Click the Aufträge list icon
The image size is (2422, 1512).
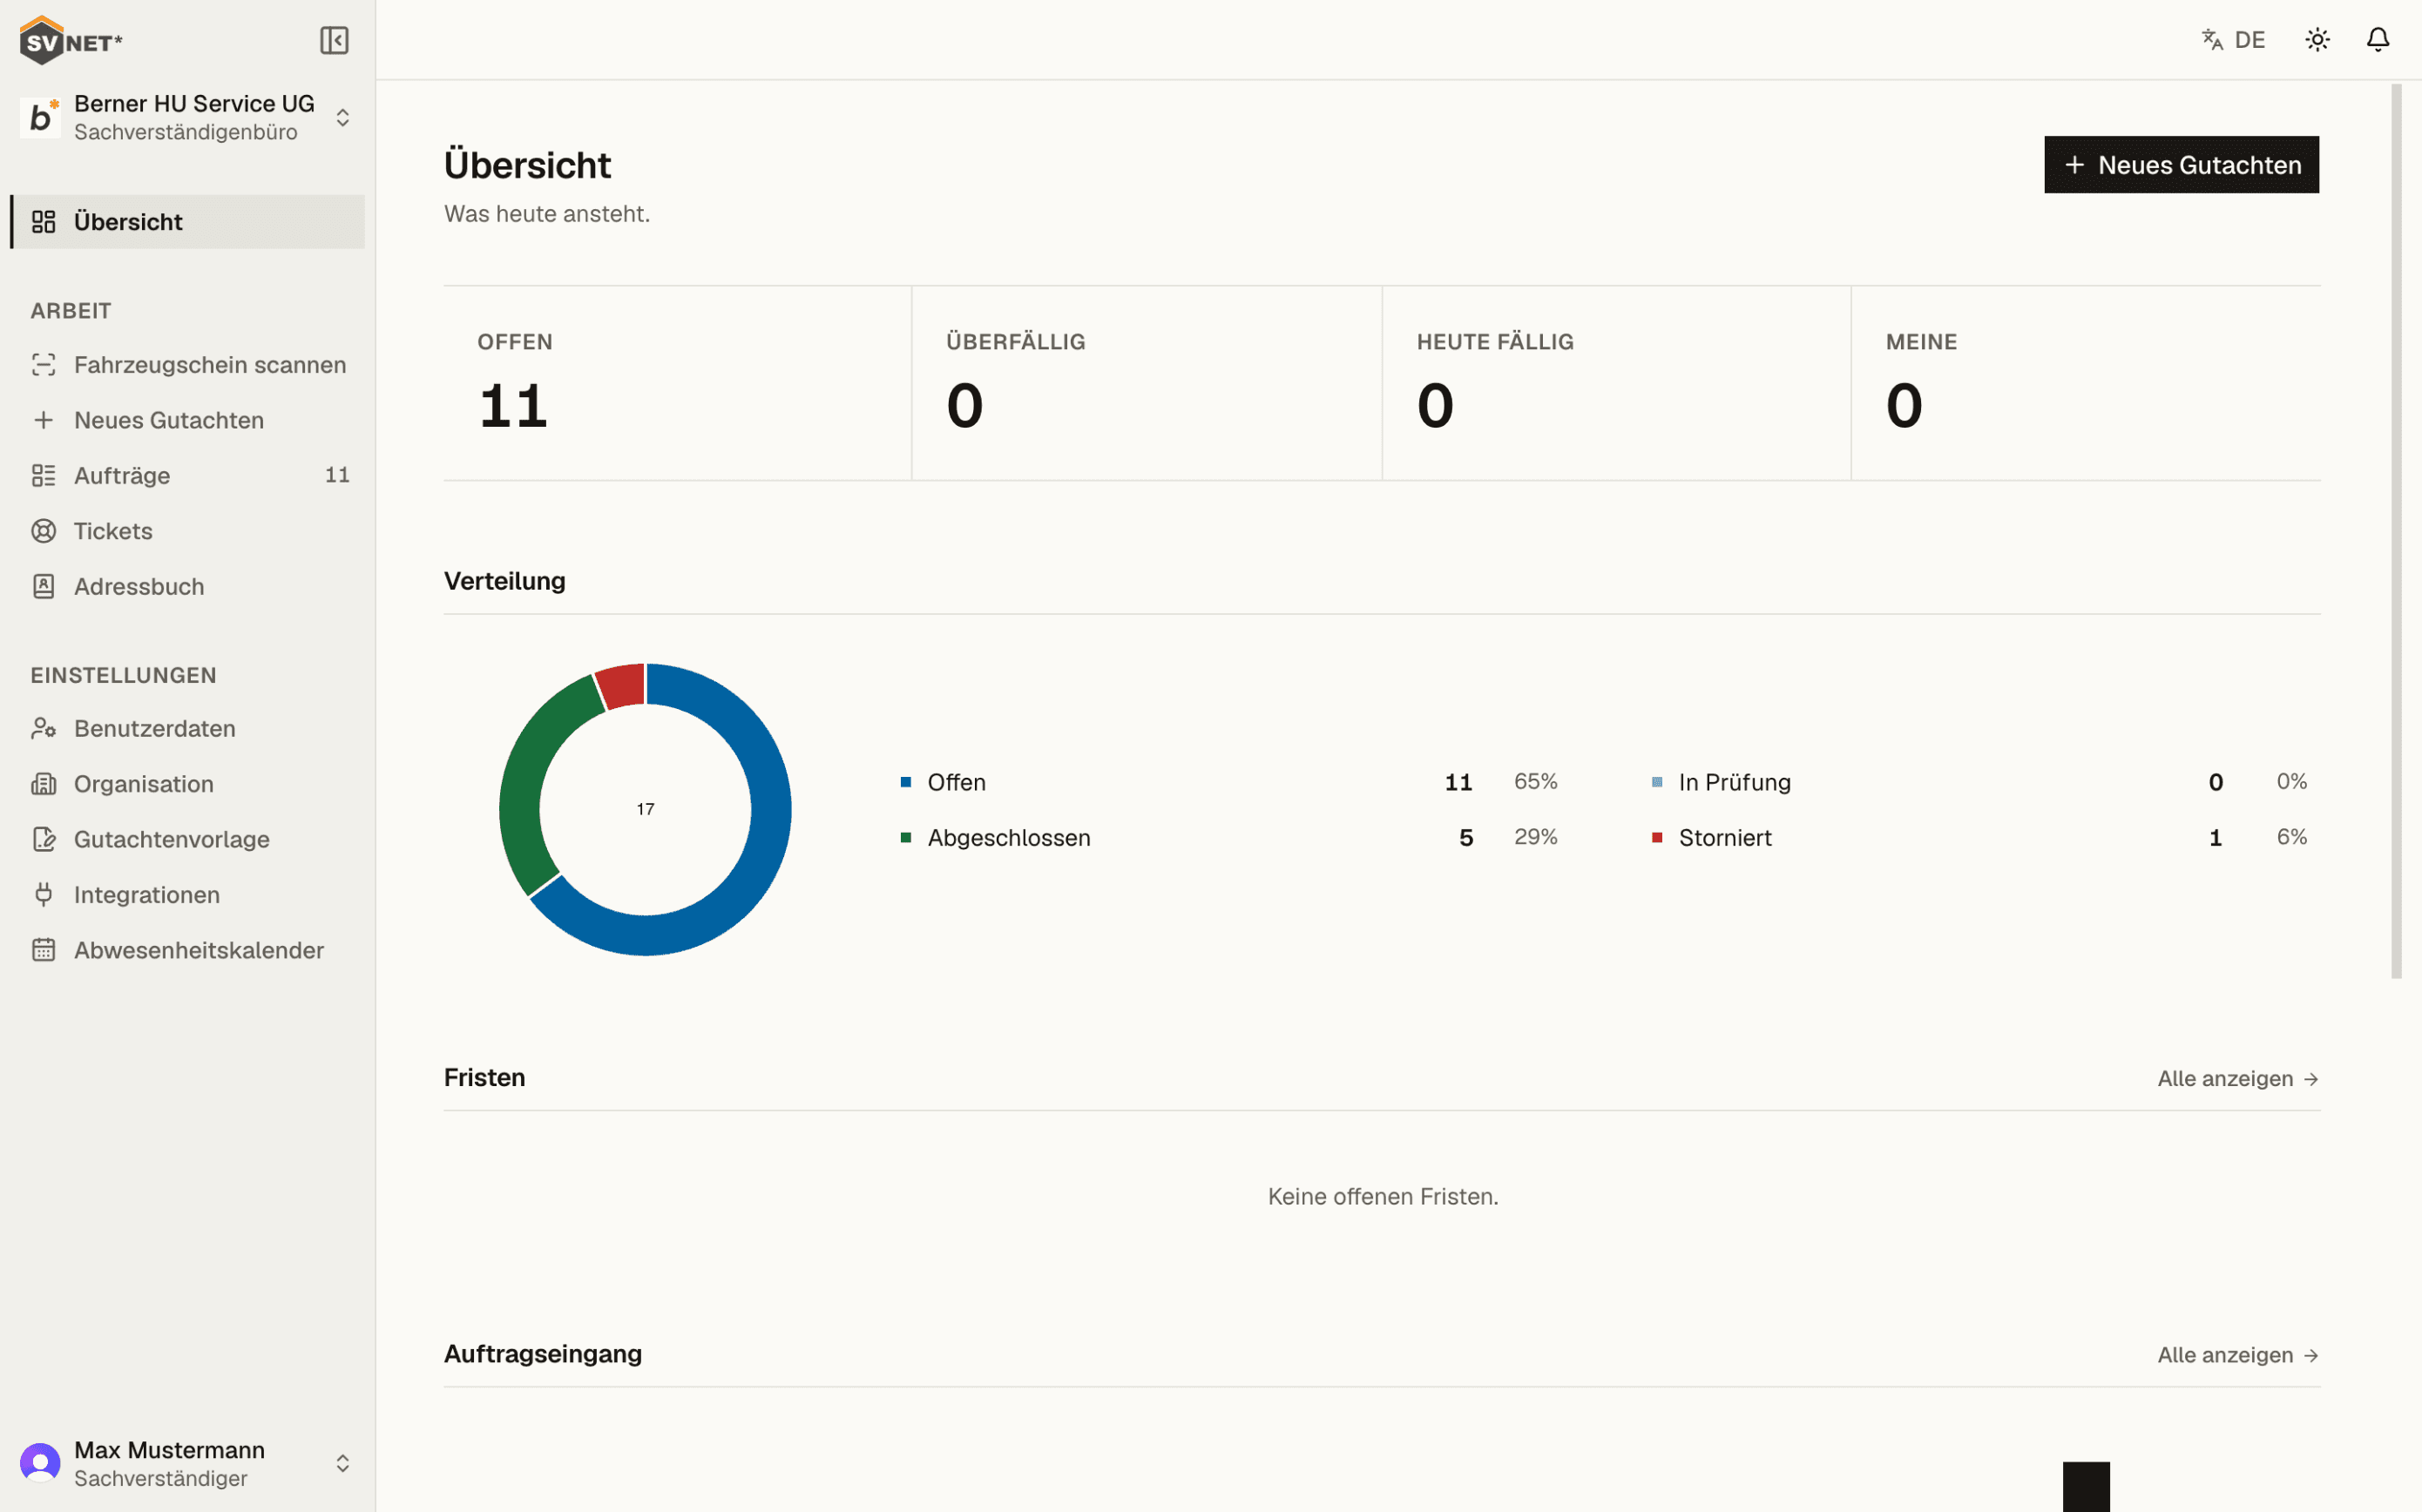(x=43, y=475)
